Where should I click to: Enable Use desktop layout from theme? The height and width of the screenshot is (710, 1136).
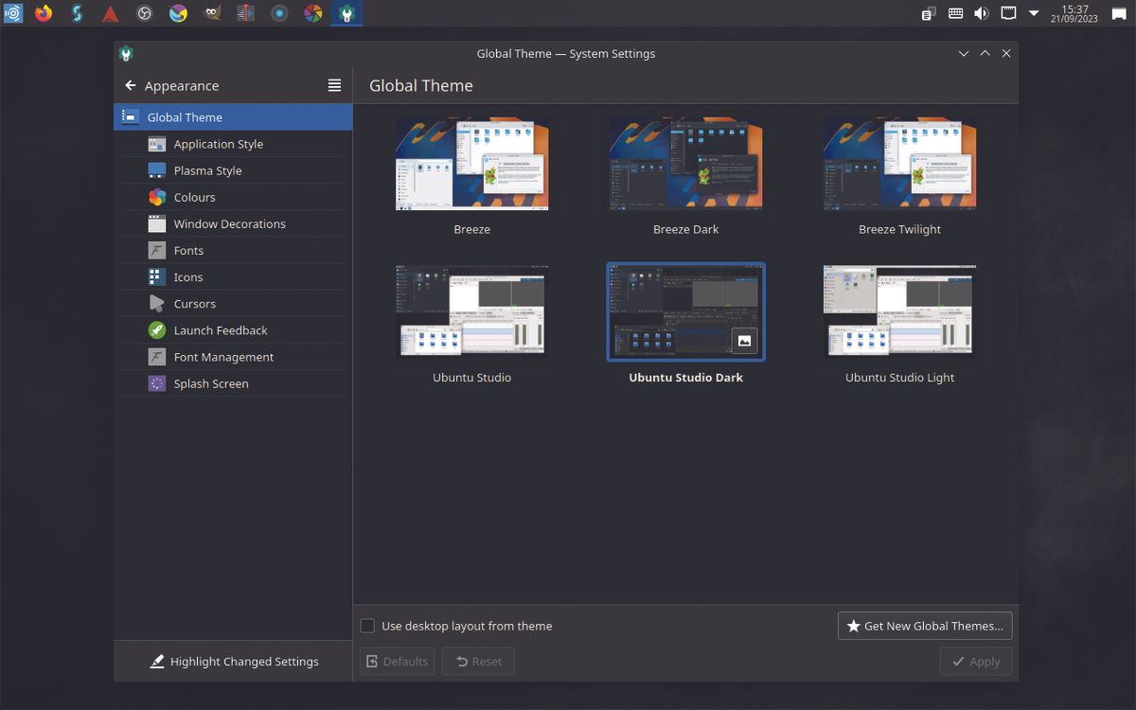point(367,626)
